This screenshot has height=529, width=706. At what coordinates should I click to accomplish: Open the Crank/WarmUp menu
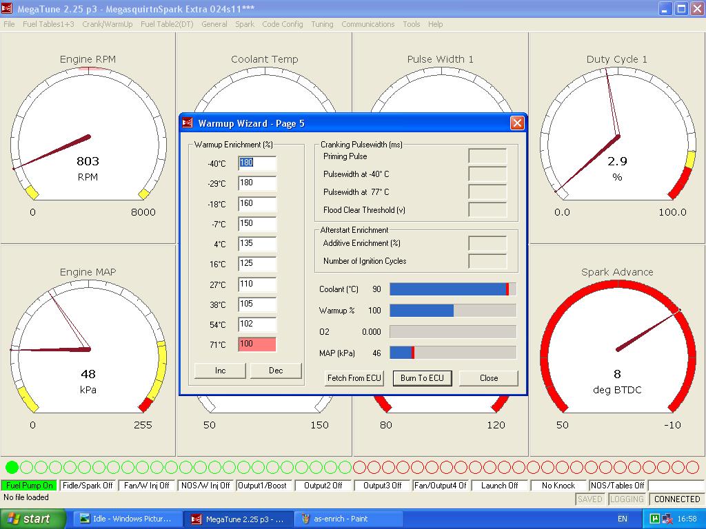[107, 24]
